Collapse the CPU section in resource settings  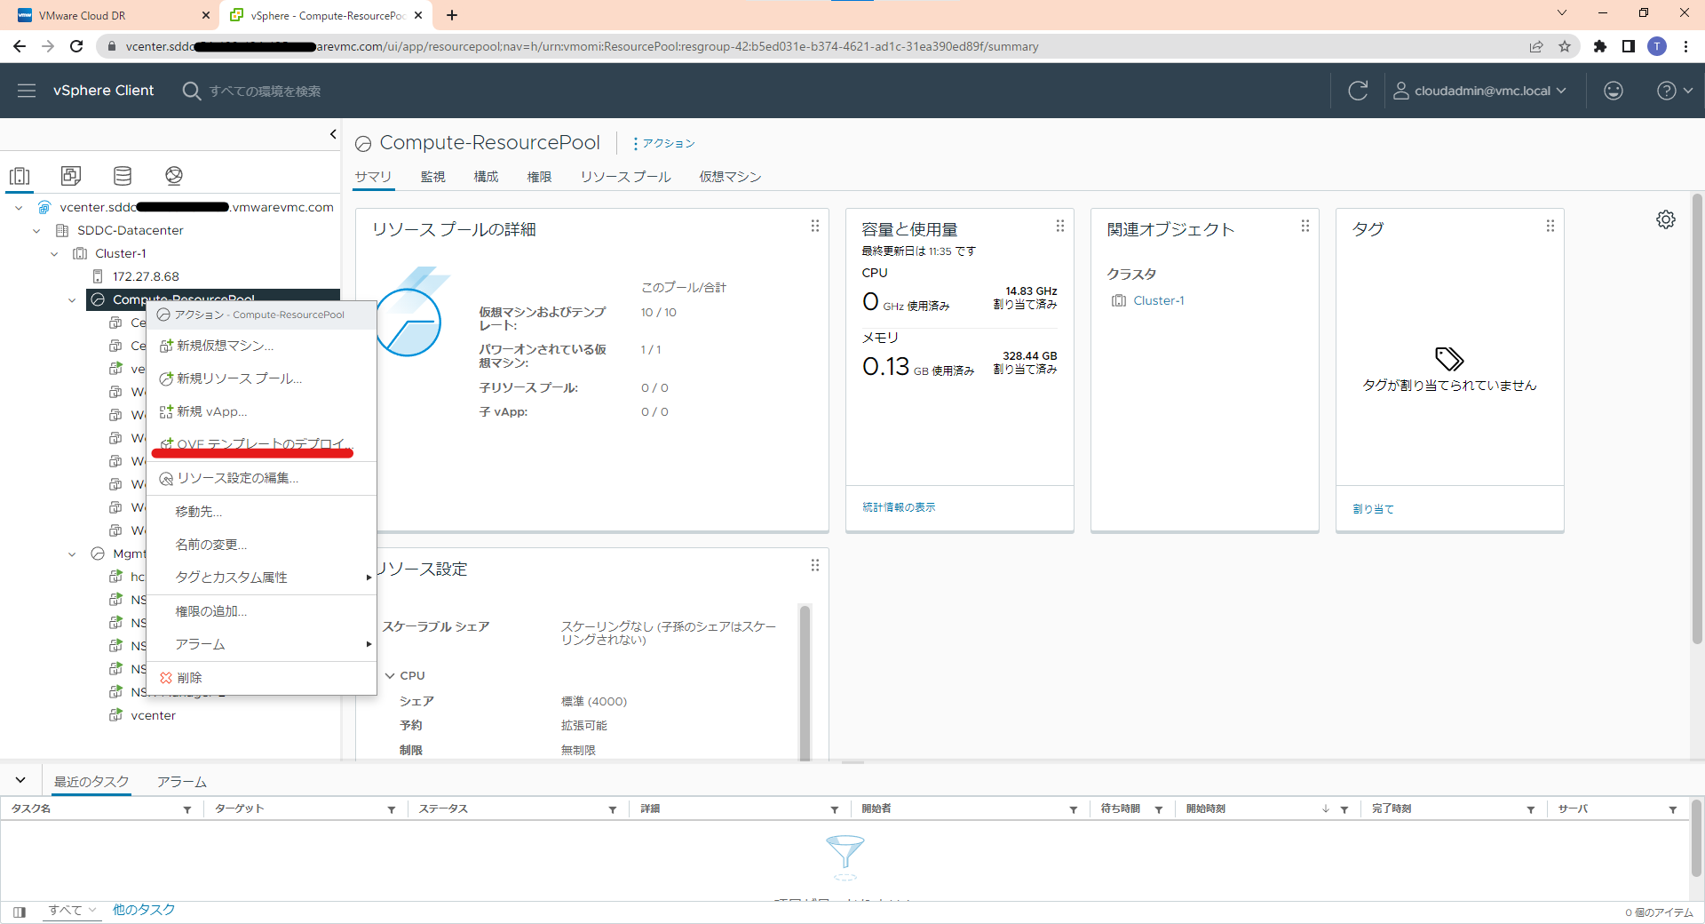(x=390, y=676)
